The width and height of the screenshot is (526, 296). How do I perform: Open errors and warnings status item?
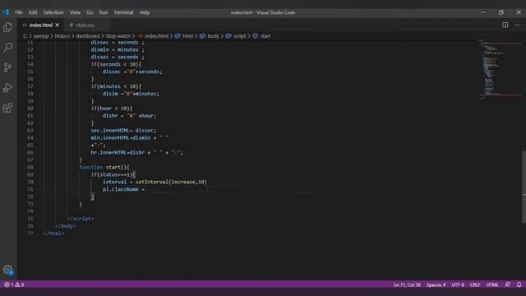[x=14, y=284]
